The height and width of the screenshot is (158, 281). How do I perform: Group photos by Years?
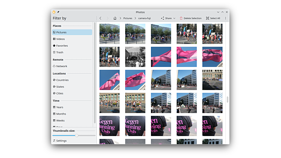[59, 107]
